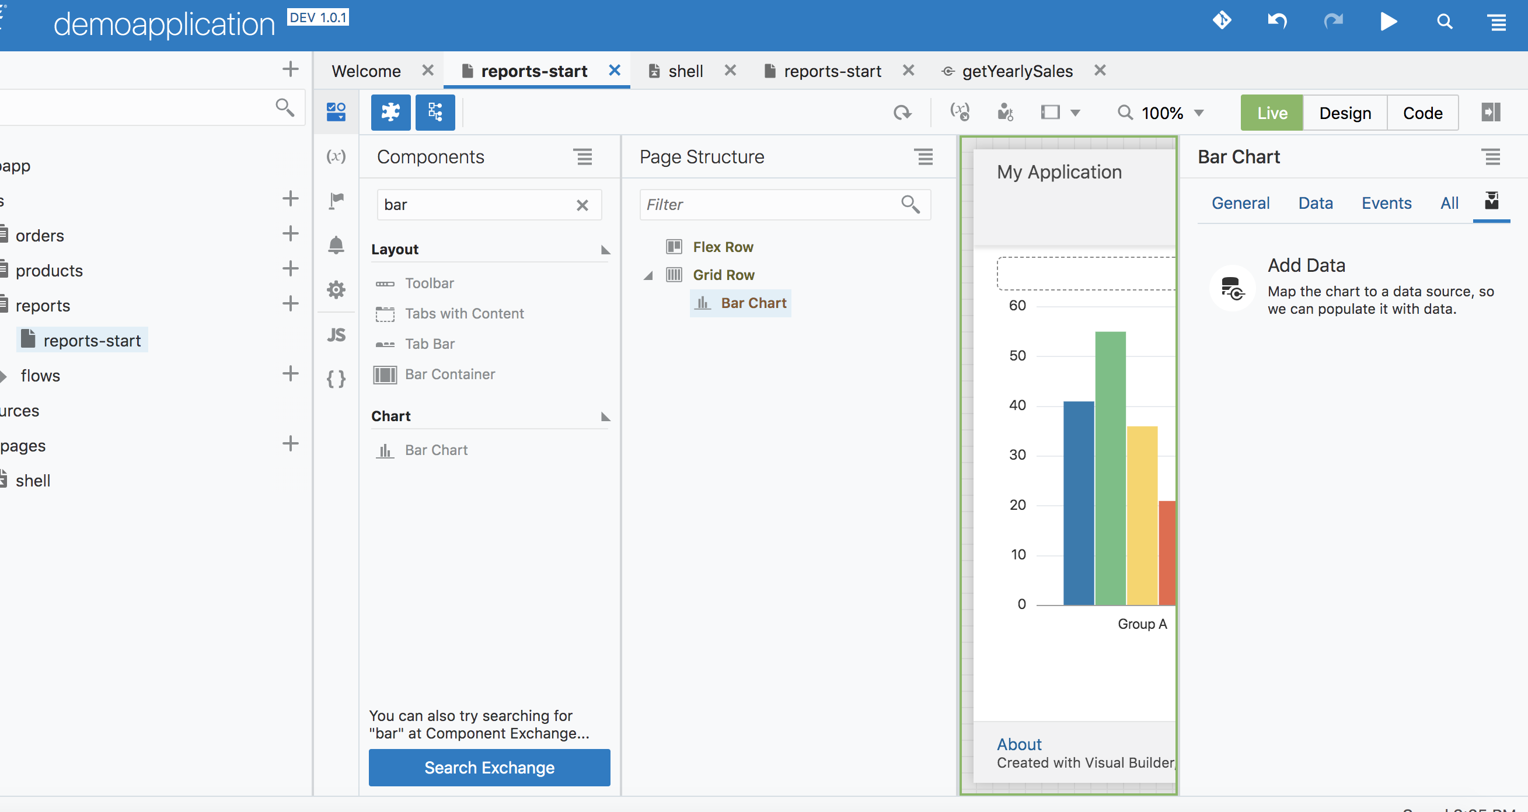Select the Bar Chart component in palette

coord(436,450)
